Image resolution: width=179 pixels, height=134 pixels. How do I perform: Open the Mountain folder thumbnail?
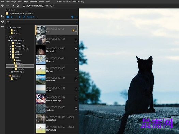click(41, 79)
